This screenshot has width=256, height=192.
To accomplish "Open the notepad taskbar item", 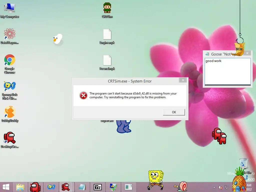I will (x=82, y=187).
